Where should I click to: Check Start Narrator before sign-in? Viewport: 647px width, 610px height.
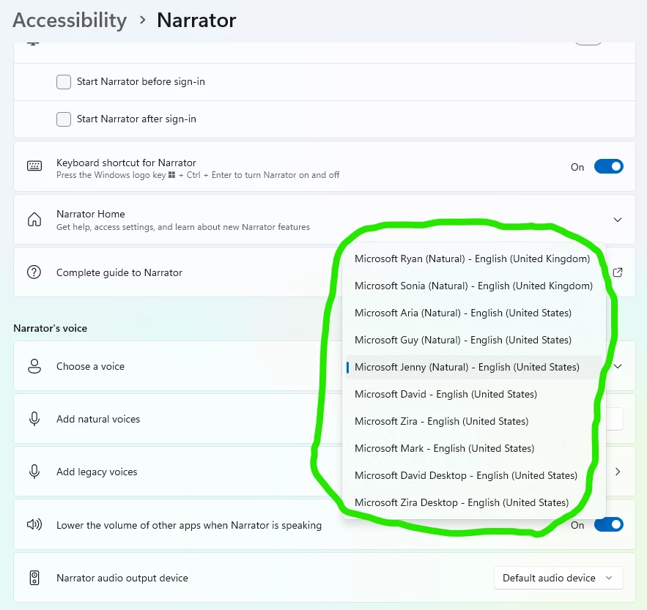pos(64,82)
